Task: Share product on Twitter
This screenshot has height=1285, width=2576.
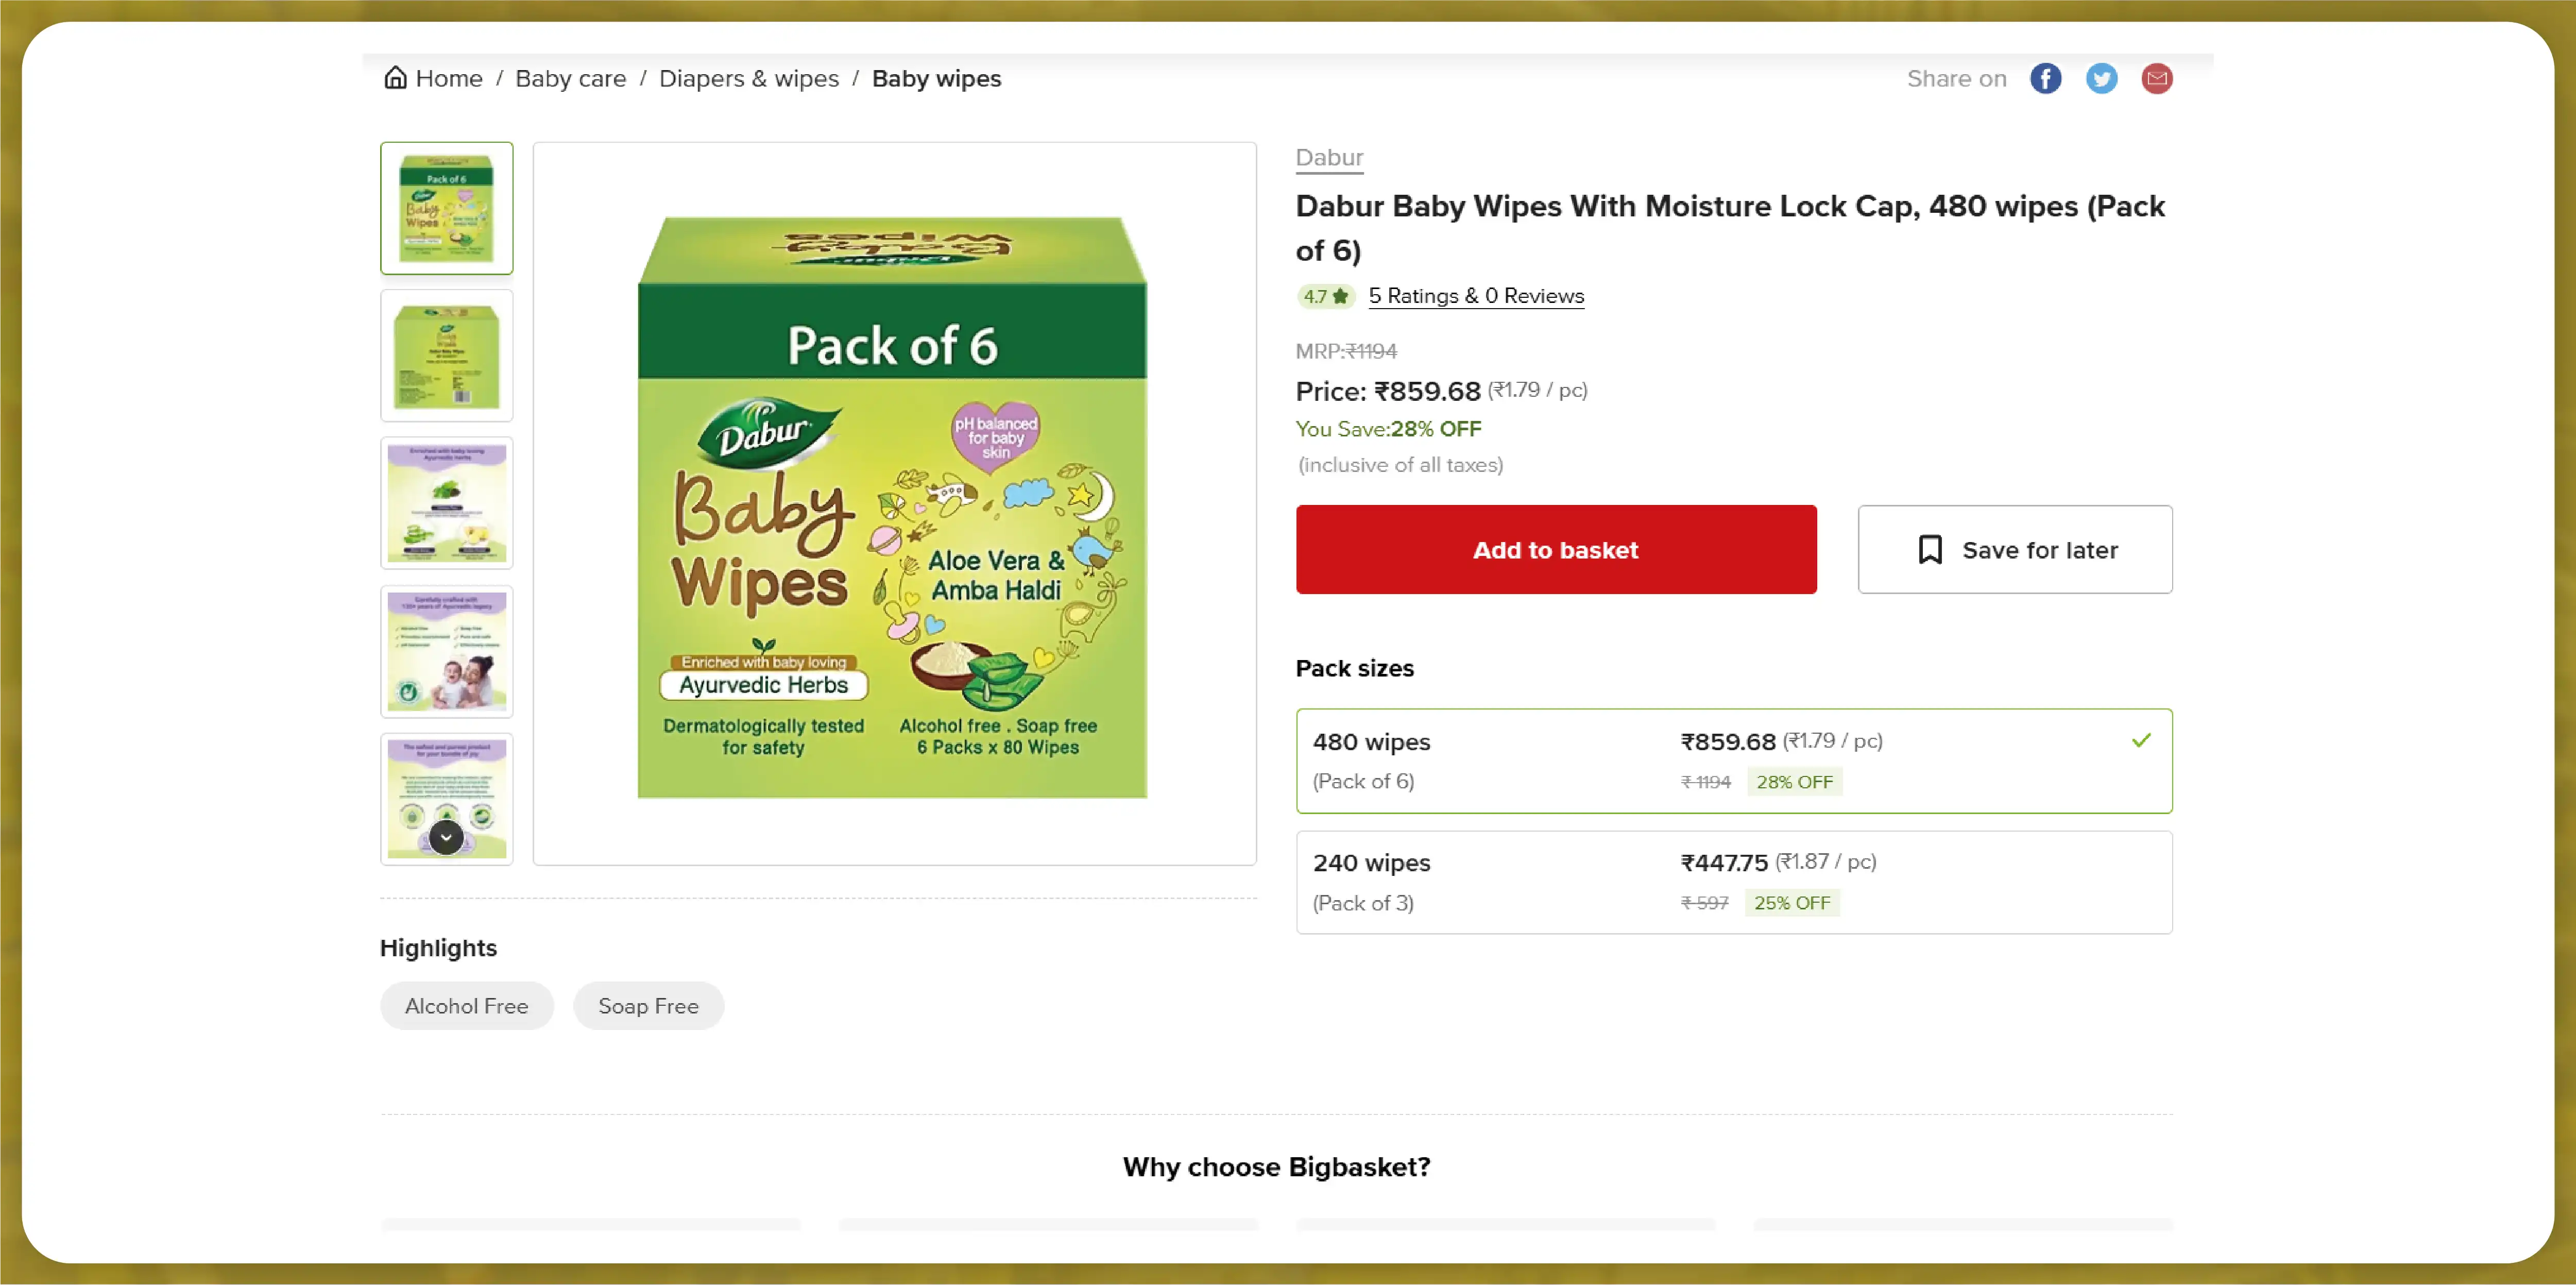Action: click(x=2101, y=78)
